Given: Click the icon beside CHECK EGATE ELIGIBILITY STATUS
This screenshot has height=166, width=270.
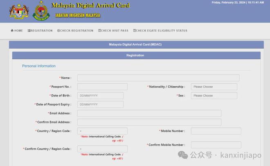Looking at the screenshot, I should click(x=135, y=30).
